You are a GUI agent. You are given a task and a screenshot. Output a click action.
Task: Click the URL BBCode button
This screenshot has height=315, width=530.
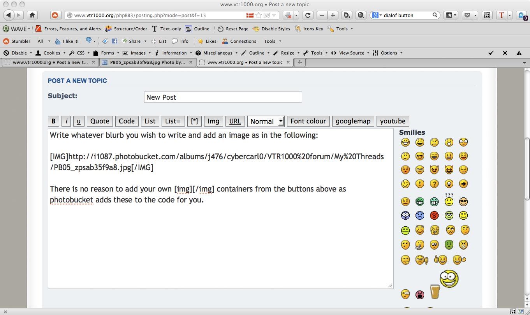[235, 121]
